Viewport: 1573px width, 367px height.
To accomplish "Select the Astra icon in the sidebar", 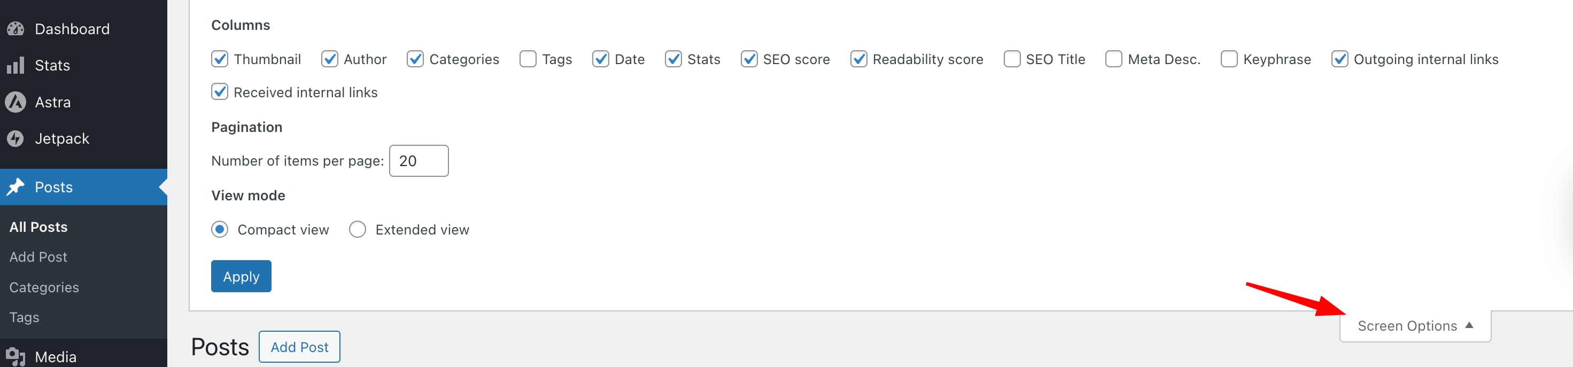I will tap(14, 102).
